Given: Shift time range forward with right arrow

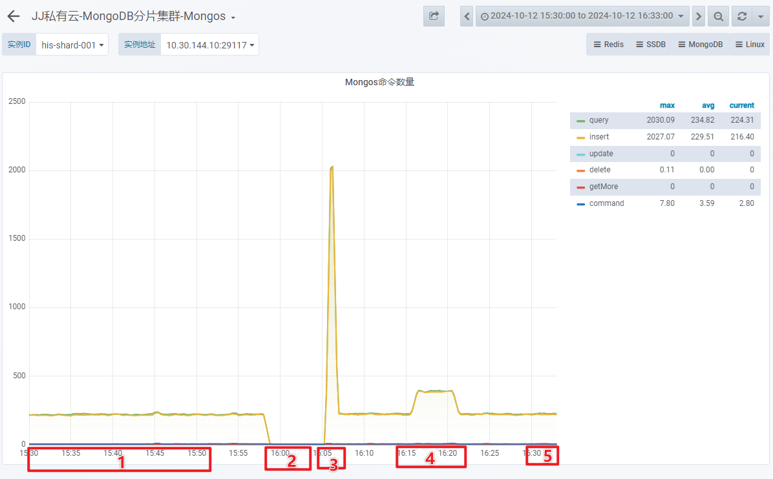Looking at the screenshot, I should pos(698,16).
